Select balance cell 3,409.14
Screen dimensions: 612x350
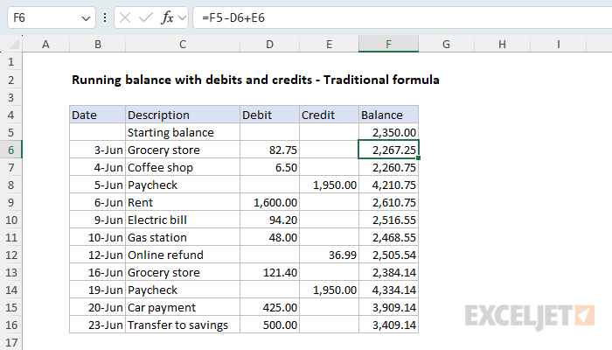(388, 325)
